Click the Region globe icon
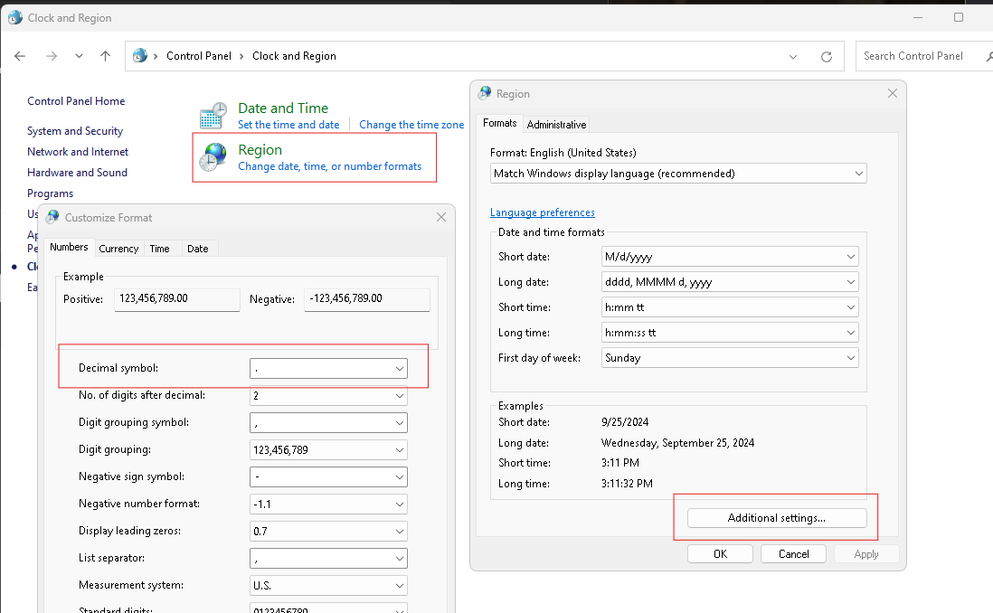 click(213, 157)
